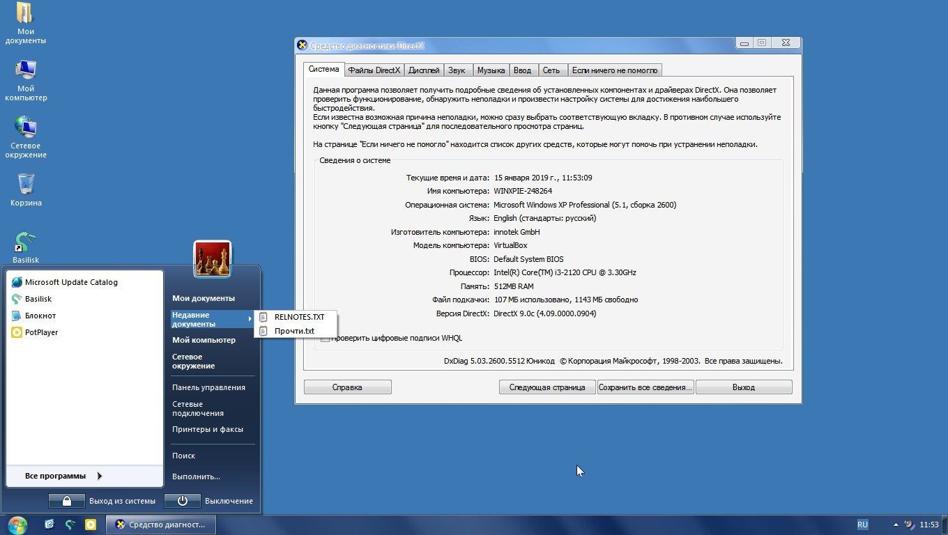Show hidden tray icons with the arrow
Image resolution: width=948 pixels, height=535 pixels.
click(896, 525)
